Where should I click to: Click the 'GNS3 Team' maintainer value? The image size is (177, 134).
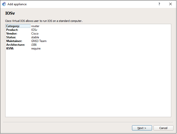pos(39,41)
